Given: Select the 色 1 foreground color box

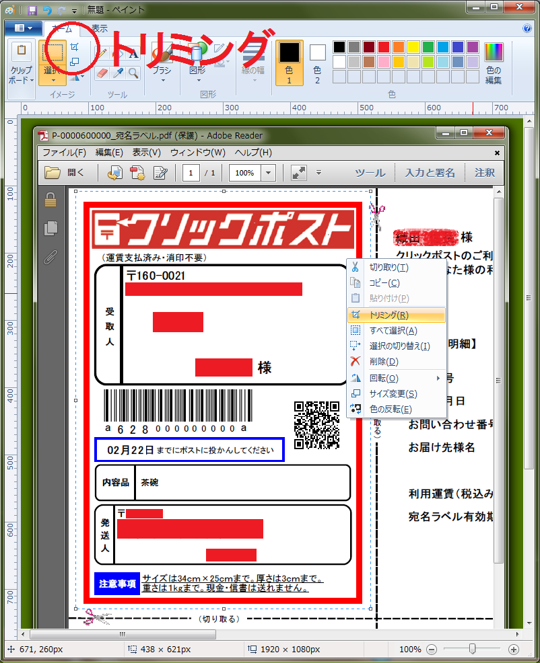Looking at the screenshot, I should point(290,63).
